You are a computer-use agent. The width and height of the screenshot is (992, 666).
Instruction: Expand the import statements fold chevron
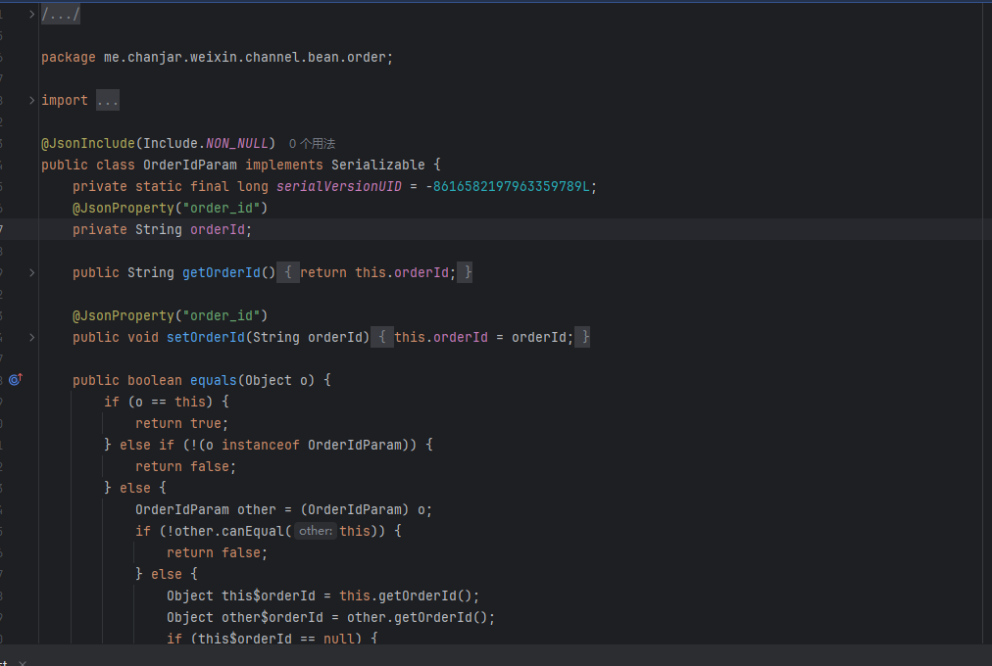click(31, 100)
